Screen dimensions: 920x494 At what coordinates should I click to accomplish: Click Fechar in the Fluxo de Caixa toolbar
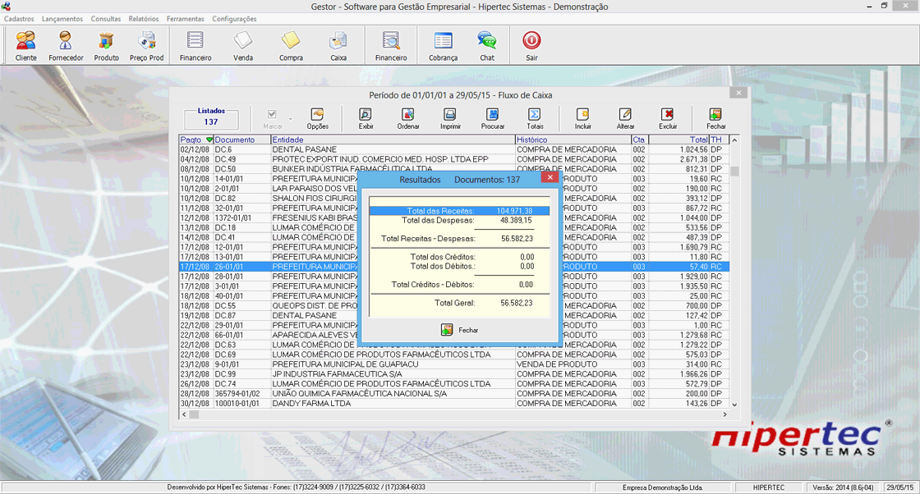point(715,118)
